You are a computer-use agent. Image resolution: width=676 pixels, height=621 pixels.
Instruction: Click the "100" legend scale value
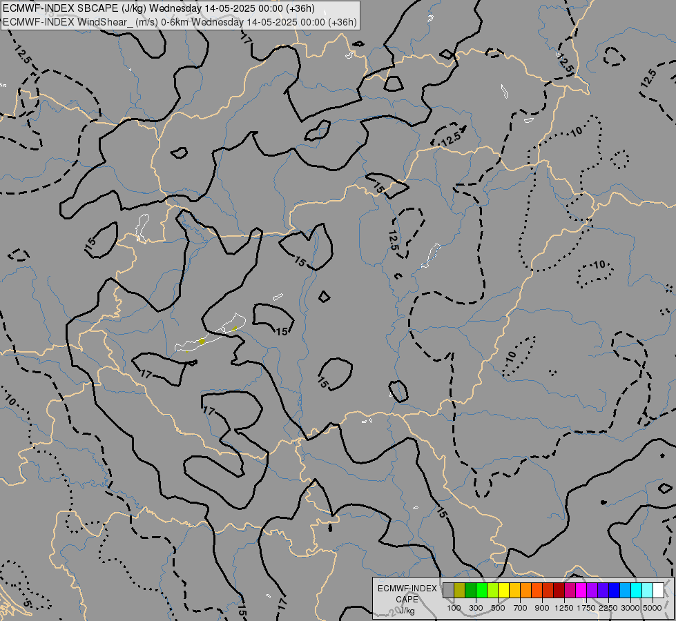click(454, 608)
